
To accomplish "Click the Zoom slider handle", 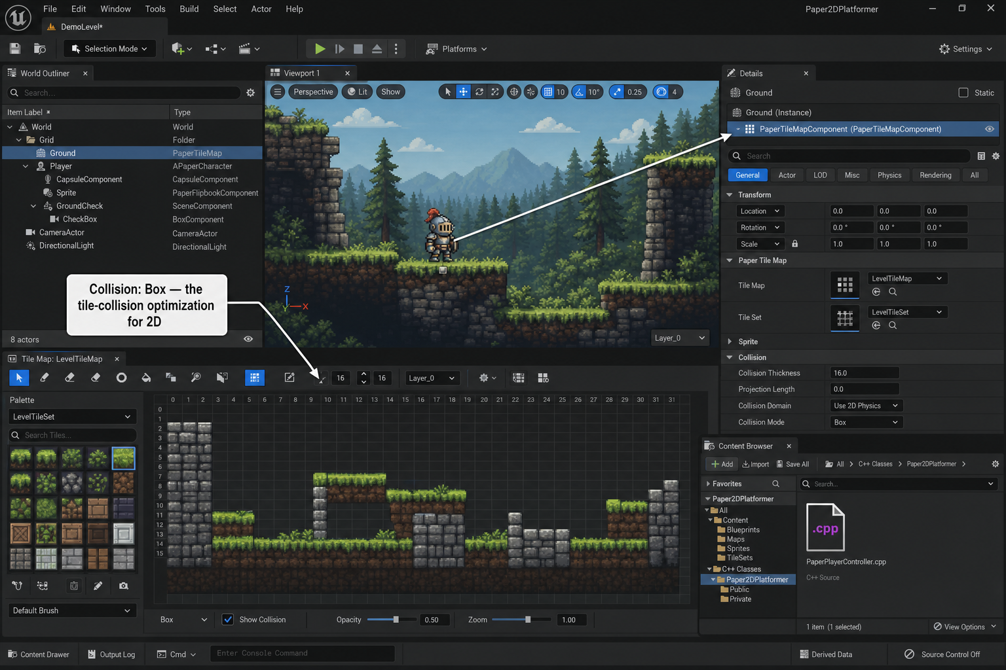I will coord(528,620).
